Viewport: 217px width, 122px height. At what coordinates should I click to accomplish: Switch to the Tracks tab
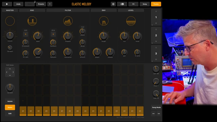pos(156,4)
